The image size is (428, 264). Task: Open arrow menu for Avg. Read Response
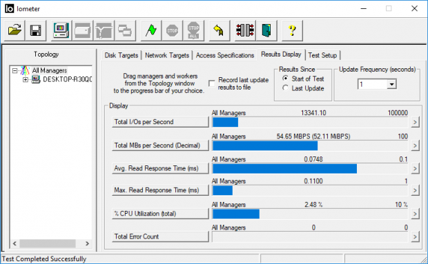pyautogui.click(x=415, y=169)
